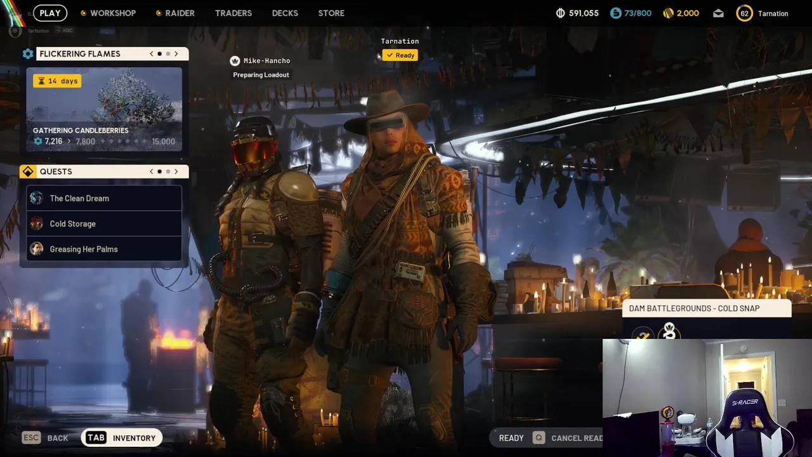Open the mail inbox icon

[x=718, y=13]
